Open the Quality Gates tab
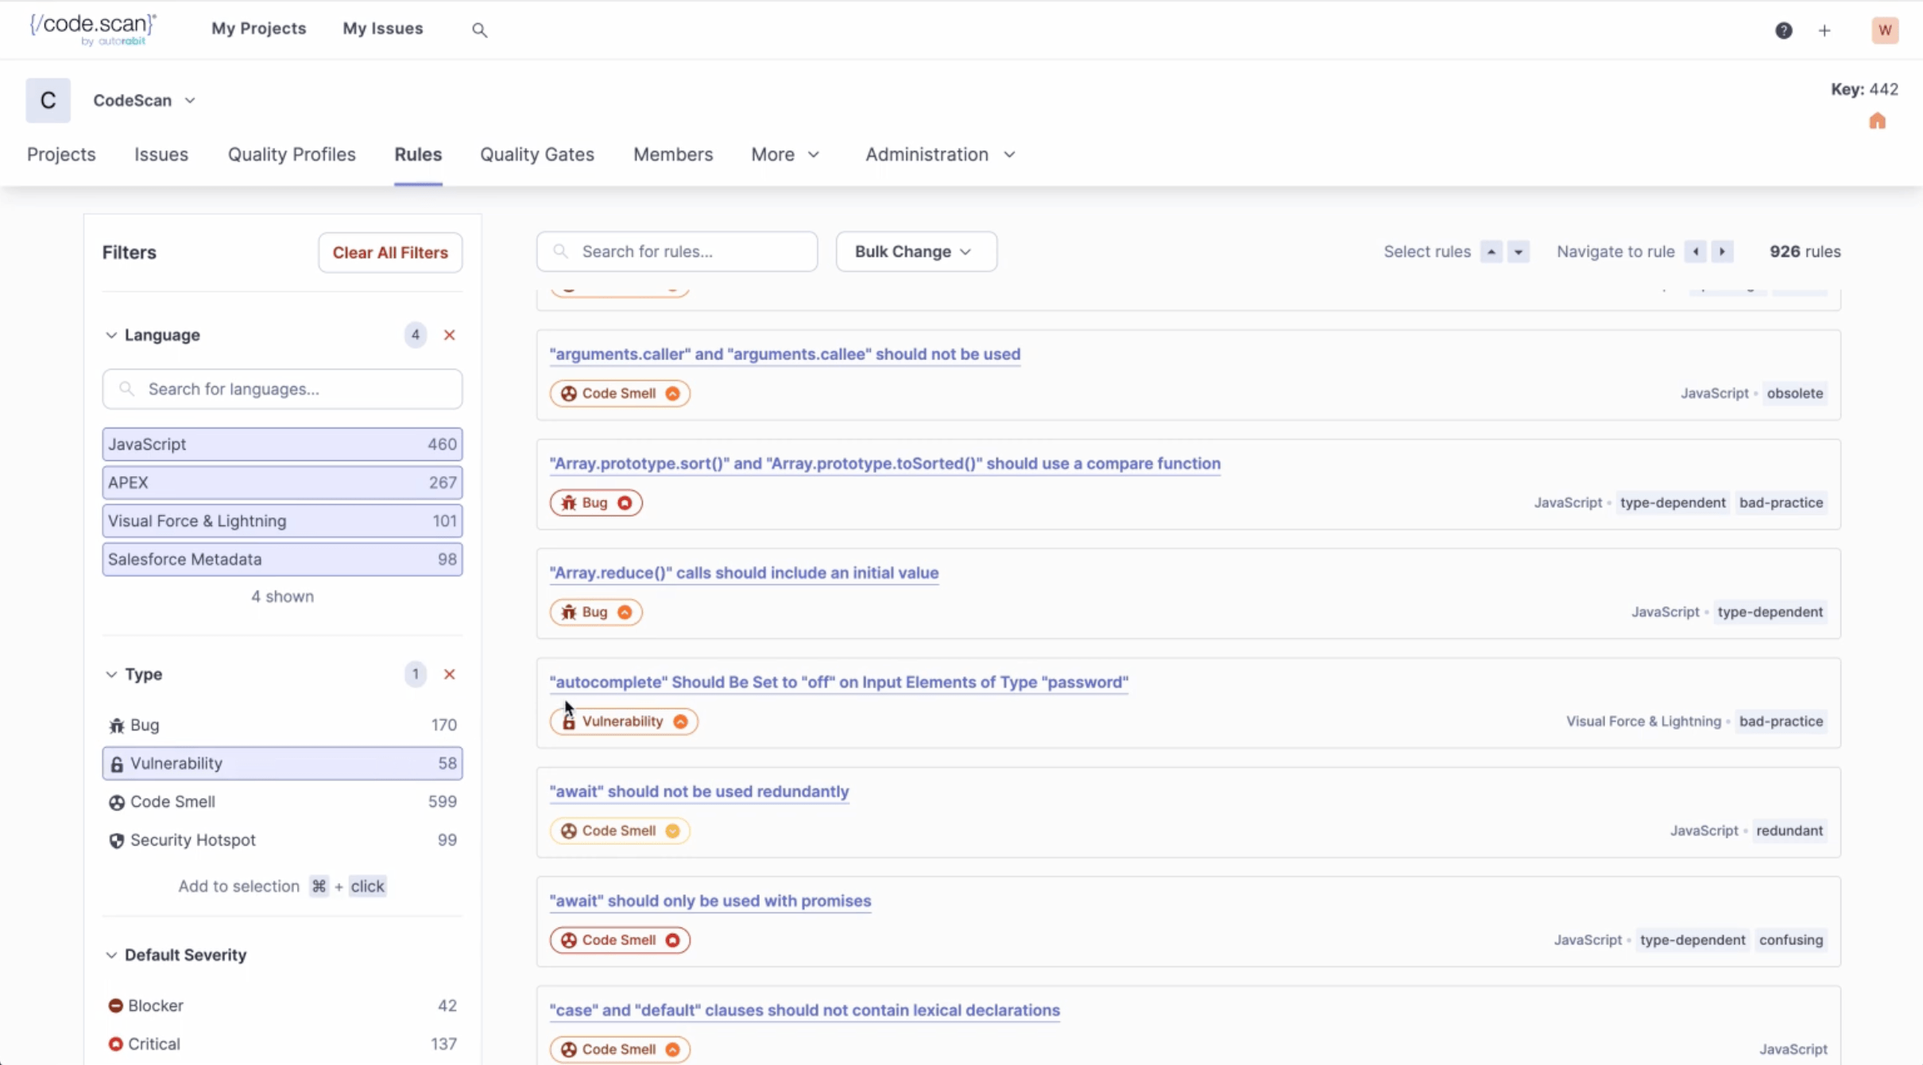The image size is (1923, 1065). click(536, 154)
